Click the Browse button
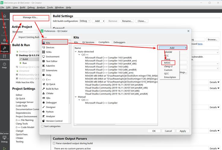The height and width of the screenshot is (150, 222). [x=213, y=40]
